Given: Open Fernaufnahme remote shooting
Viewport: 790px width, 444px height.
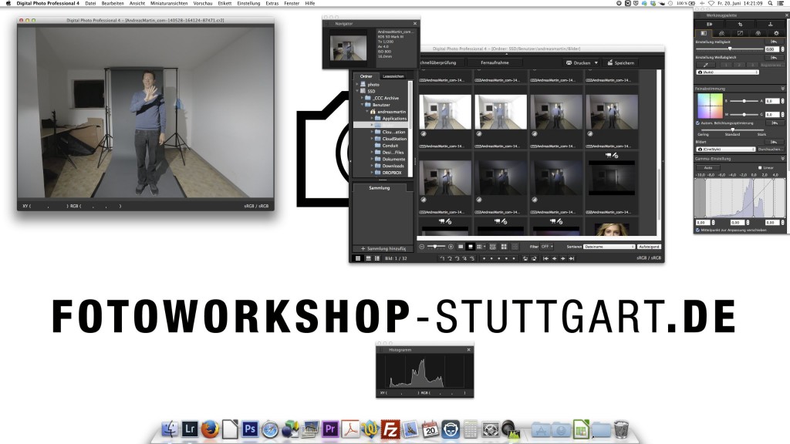Looking at the screenshot, I should [x=495, y=63].
